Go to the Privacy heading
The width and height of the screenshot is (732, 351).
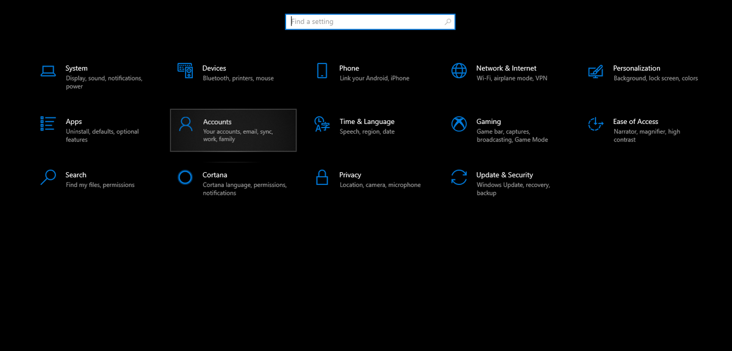coord(351,175)
